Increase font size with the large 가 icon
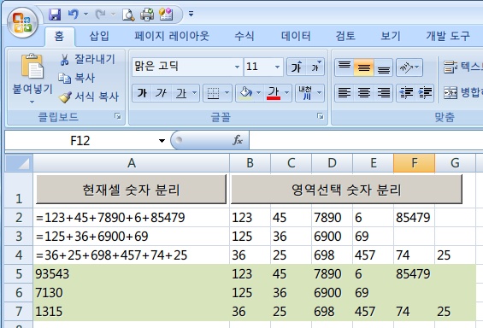The image size is (483, 328). [296, 67]
